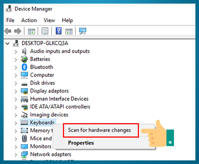Click the Bluetooth logo icon
199x164 pixels.
(24, 67)
